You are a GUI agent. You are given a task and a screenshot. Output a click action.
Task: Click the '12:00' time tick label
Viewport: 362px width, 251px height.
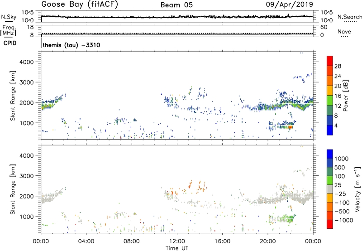(177, 241)
